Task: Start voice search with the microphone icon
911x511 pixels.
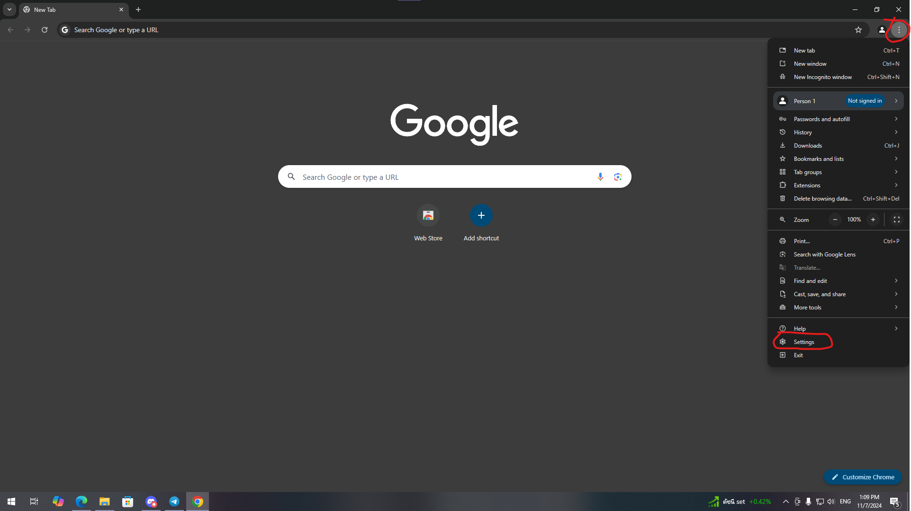Action: coord(601,177)
